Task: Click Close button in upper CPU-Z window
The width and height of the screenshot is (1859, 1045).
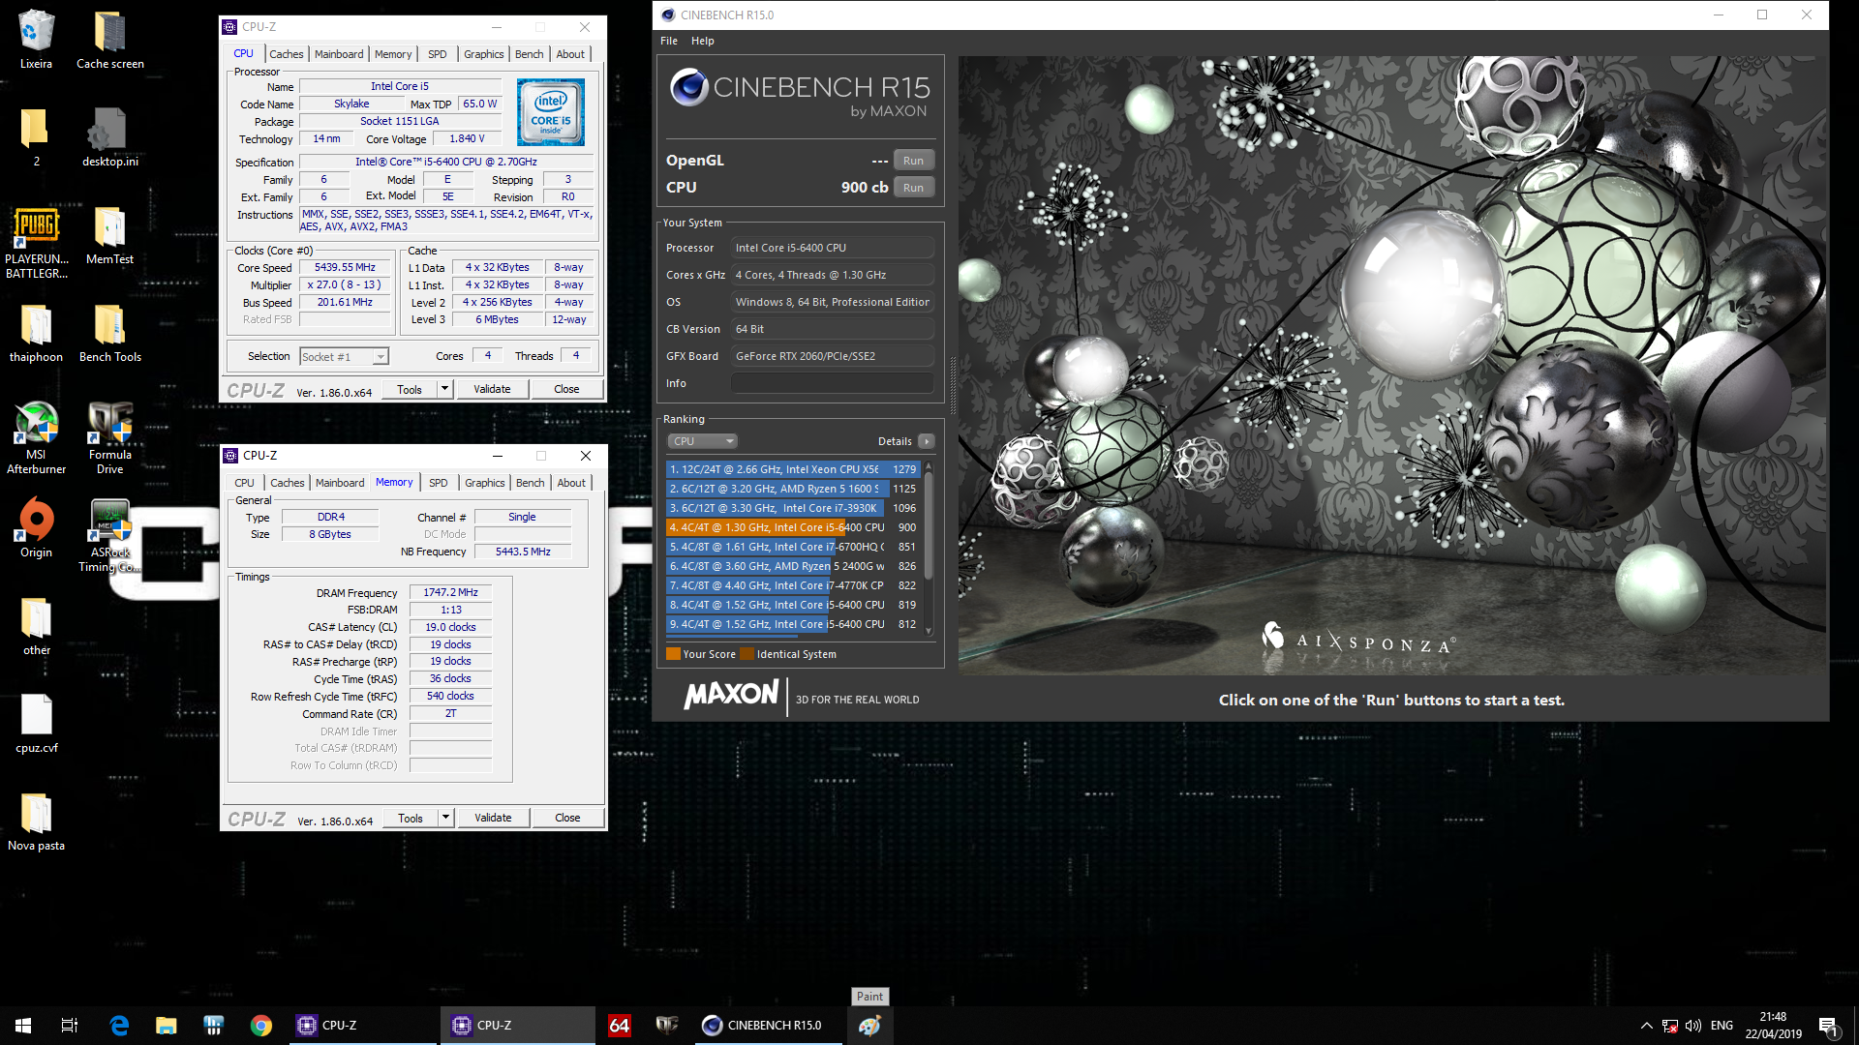Action: [x=566, y=389]
